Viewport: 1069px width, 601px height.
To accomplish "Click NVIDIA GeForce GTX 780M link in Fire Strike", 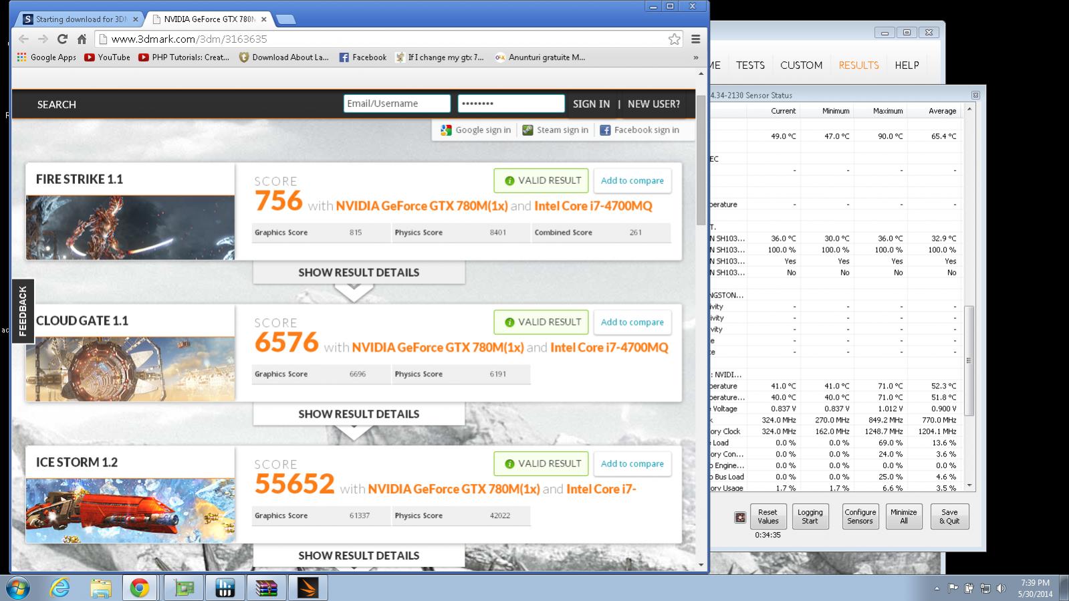I will [422, 206].
